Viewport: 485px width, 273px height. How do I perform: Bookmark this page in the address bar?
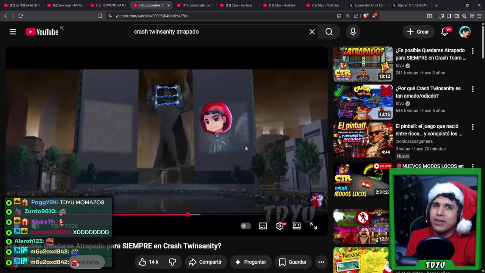[100, 16]
